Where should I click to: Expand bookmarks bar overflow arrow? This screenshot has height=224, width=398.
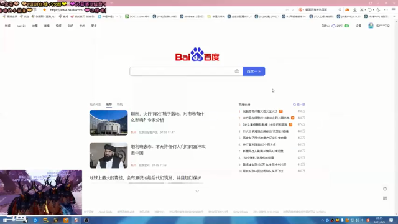(394, 17)
